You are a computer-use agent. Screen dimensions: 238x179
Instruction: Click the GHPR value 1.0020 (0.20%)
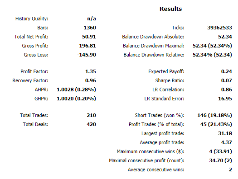tap(76, 99)
